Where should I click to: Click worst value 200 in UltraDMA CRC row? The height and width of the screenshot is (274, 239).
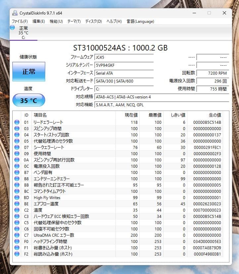click(x=158, y=235)
